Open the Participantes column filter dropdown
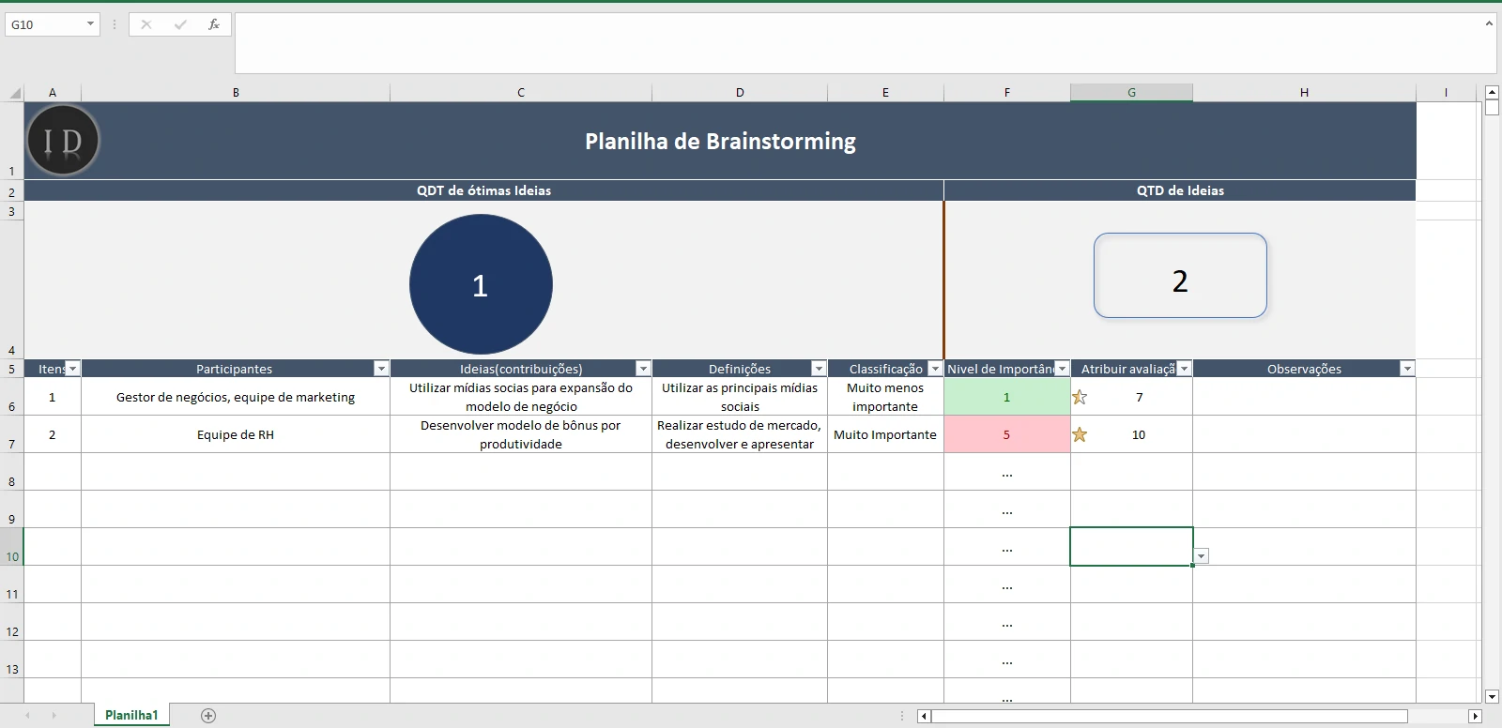1502x728 pixels. [381, 369]
